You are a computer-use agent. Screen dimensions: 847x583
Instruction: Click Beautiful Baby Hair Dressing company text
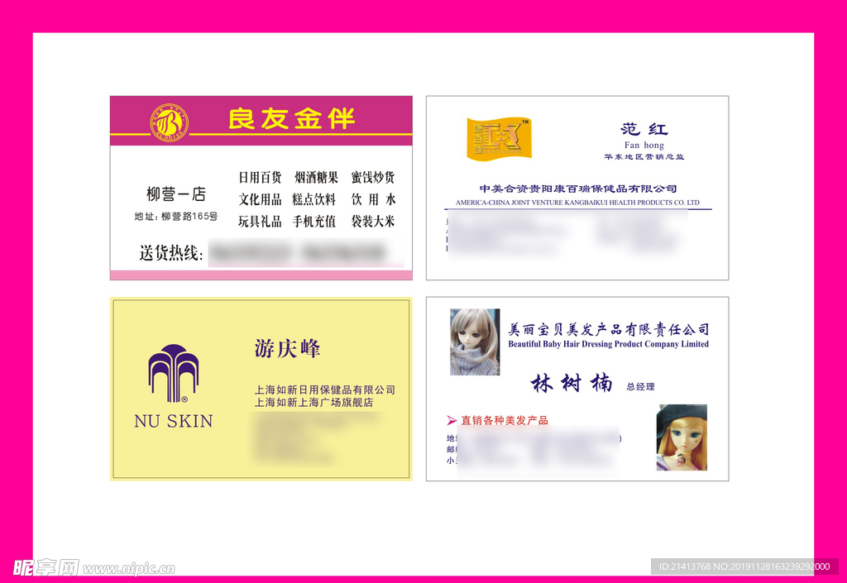coord(608,344)
